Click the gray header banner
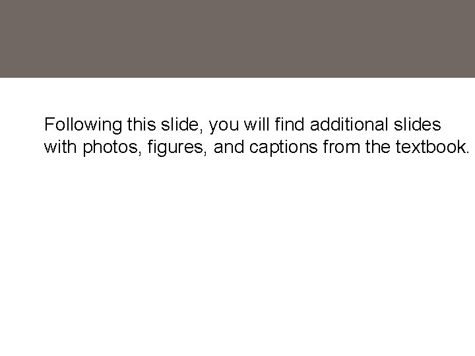This screenshot has width=475, height=356. (x=237, y=38)
